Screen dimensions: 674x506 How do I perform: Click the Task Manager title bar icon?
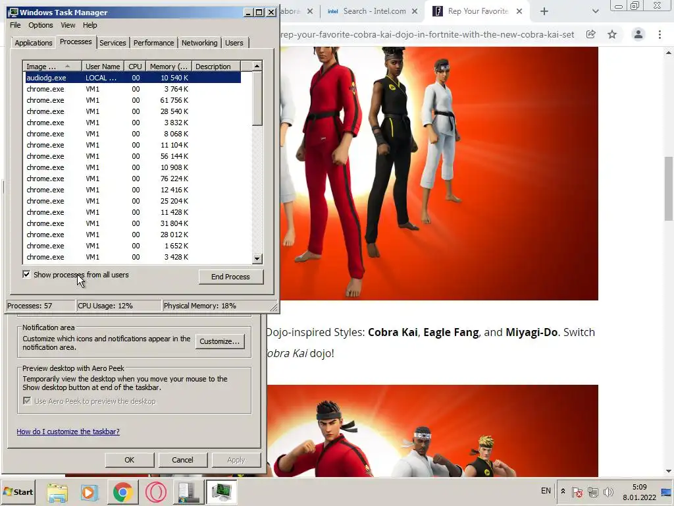(x=13, y=12)
